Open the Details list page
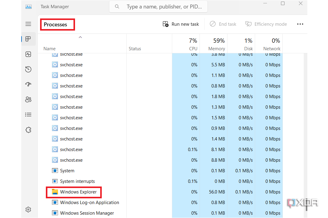This screenshot has height=218, width=328. (x=28, y=115)
